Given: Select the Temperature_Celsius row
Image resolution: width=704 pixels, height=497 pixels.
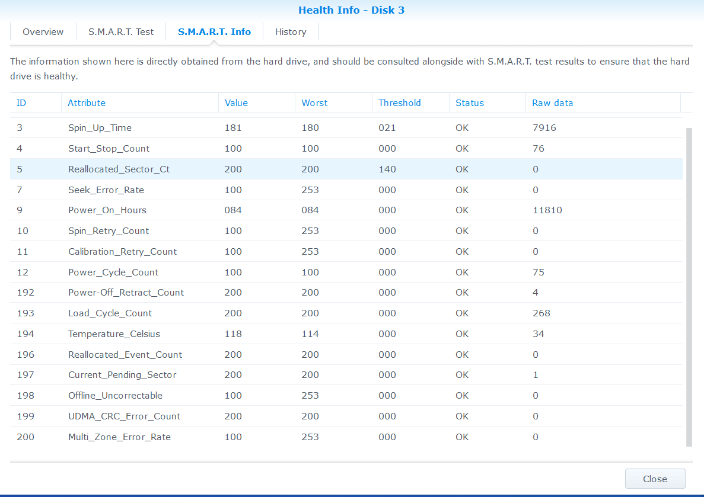Looking at the screenshot, I should [346, 334].
